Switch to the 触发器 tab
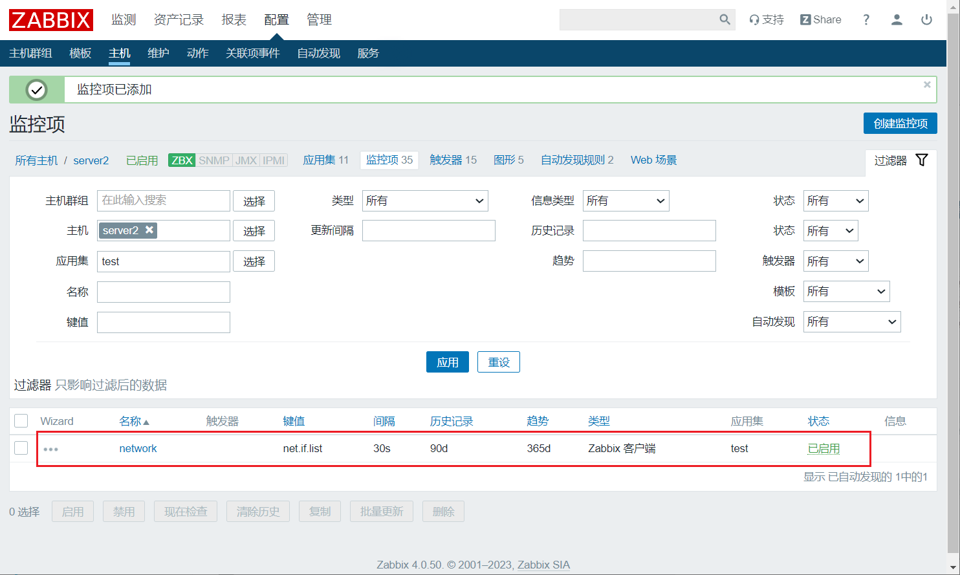The width and height of the screenshot is (960, 575). pos(453,160)
